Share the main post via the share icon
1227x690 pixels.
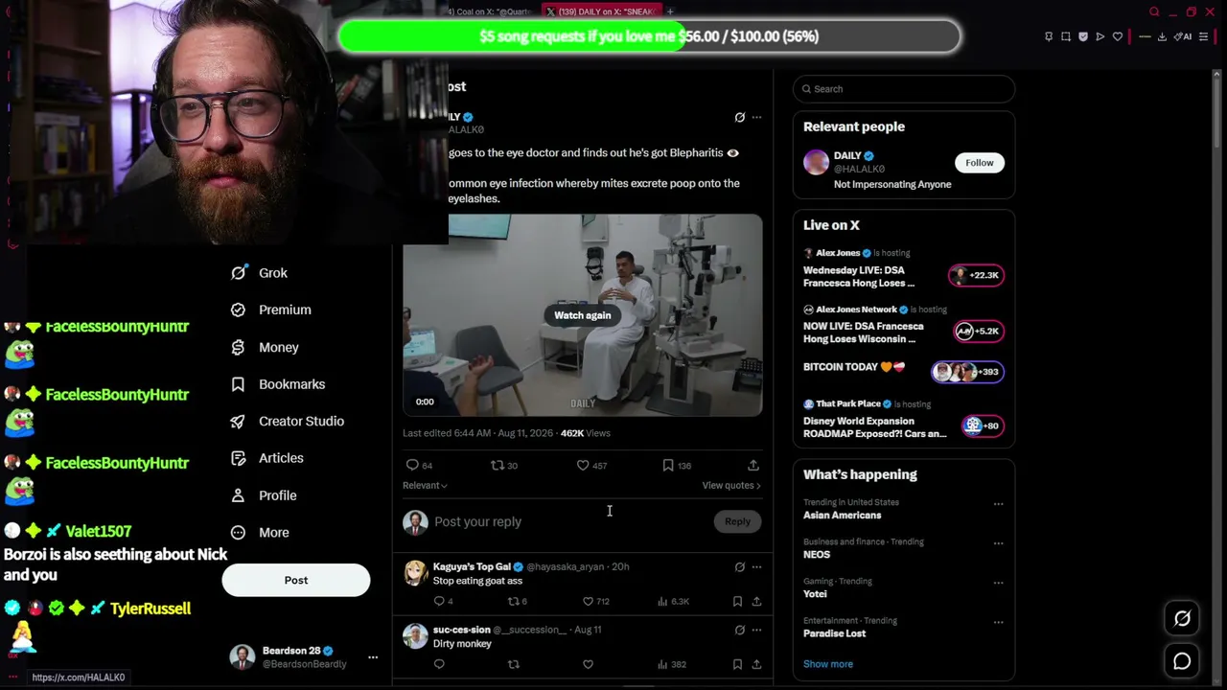pos(753,465)
